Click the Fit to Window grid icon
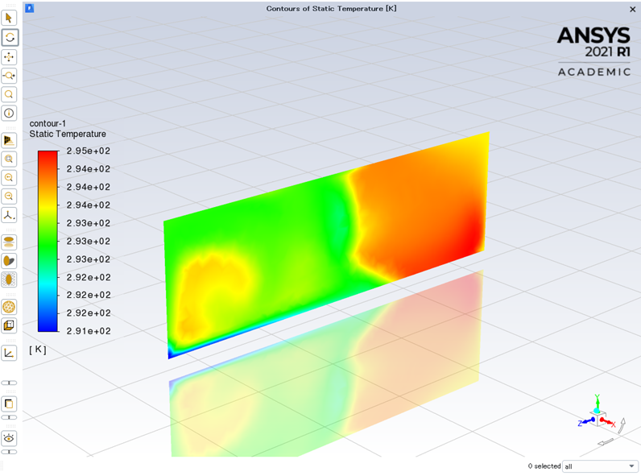 [x=9, y=140]
